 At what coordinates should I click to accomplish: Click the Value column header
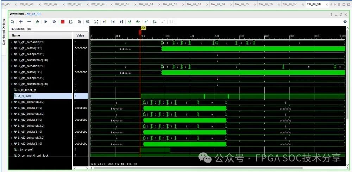[x=81, y=35]
